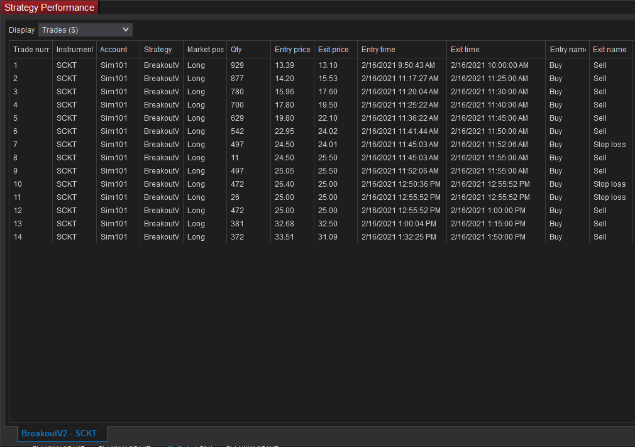Click exit price 22.10
The width and height of the screenshot is (635, 447).
(x=328, y=118)
